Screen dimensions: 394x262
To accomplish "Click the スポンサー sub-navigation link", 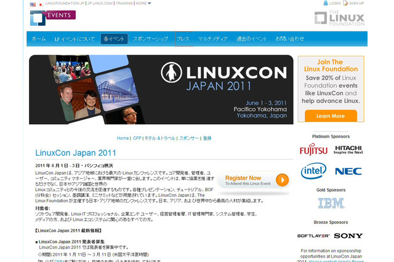I will tap(189, 138).
